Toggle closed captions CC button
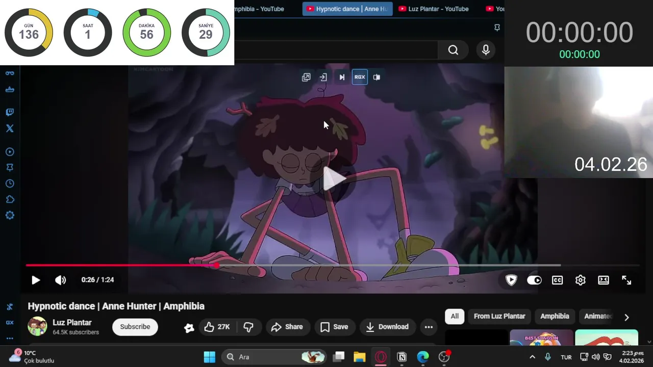 click(x=557, y=280)
